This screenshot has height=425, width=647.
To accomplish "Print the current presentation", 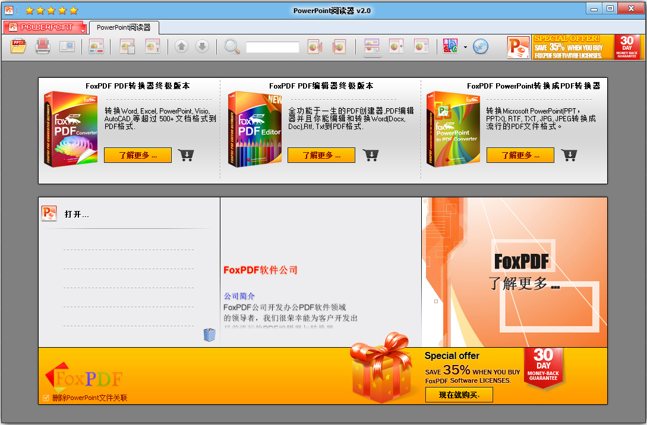I will tap(43, 46).
